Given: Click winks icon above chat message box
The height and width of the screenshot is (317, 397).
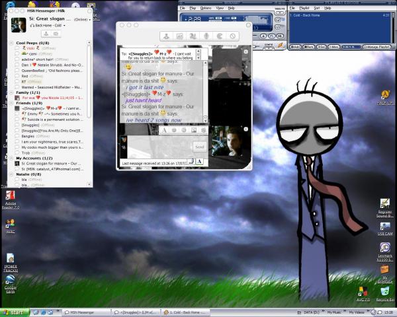Looking at the screenshot, I should (x=184, y=130).
